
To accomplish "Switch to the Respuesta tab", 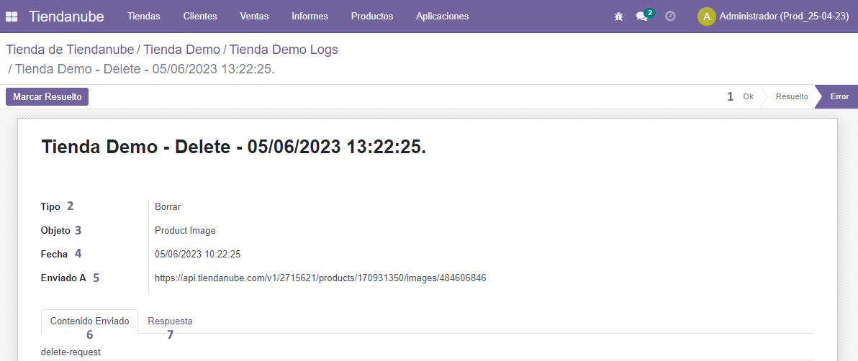I will pos(170,321).
